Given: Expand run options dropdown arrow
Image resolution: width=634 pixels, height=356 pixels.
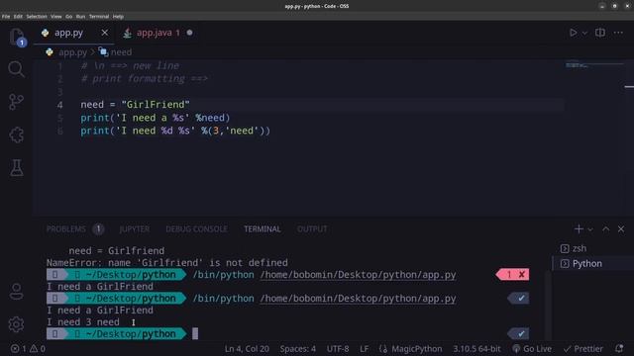Looking at the screenshot, I should coord(584,33).
